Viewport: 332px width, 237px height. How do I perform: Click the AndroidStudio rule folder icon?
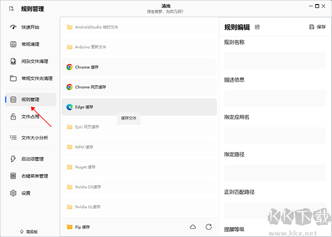pyautogui.click(x=70, y=27)
